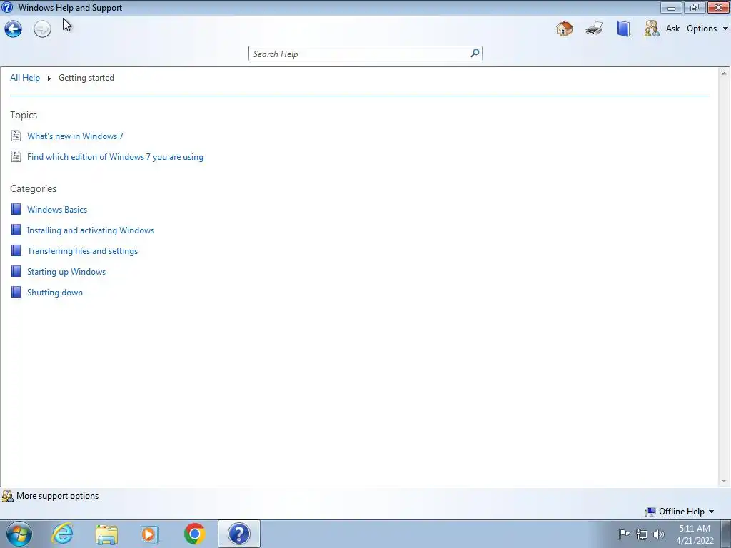Screen dimensions: 731x548
Task: Open Transferring files and settings category
Action: [83, 251]
